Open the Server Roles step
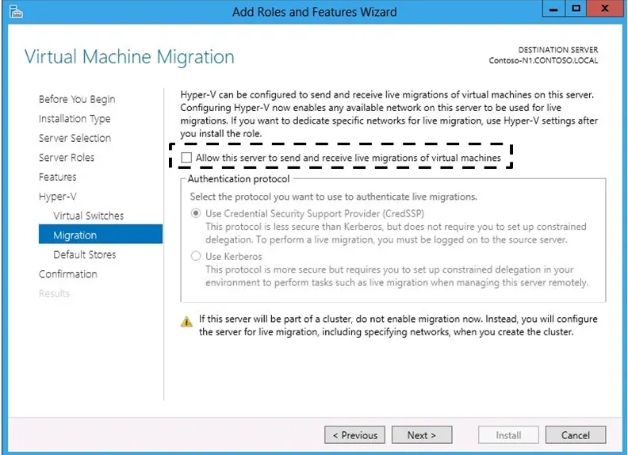Viewport: 628px width, 455px height. point(67,158)
